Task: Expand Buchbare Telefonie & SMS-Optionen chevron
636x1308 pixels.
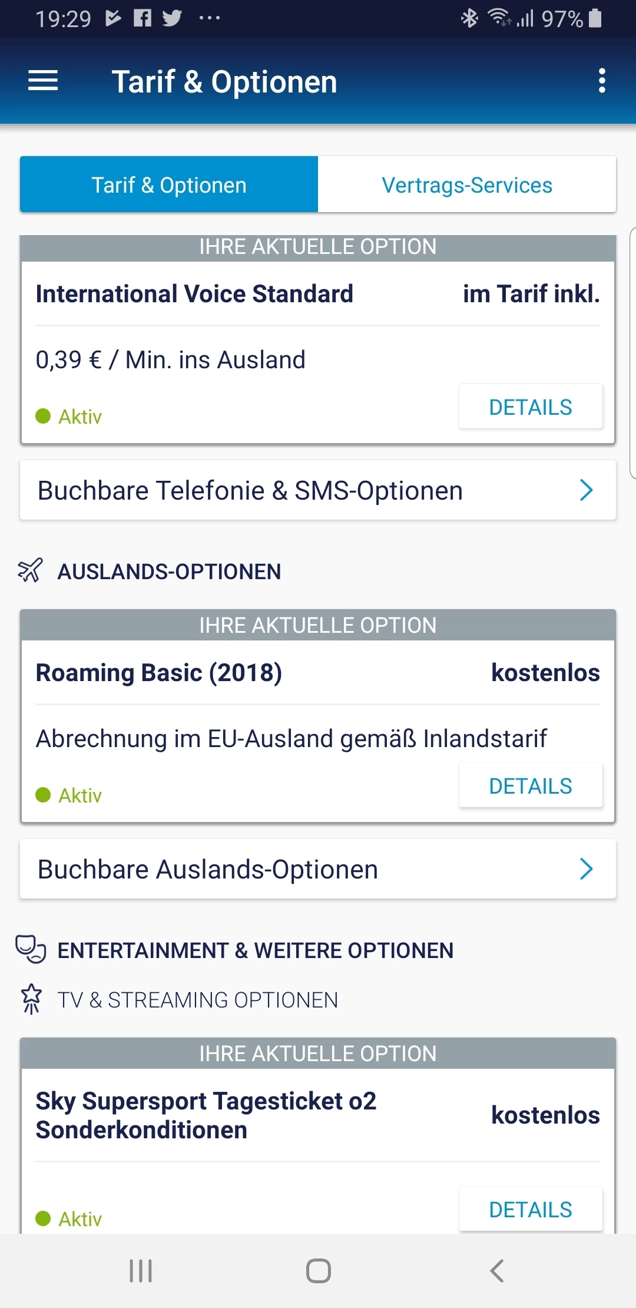Action: [x=586, y=490]
